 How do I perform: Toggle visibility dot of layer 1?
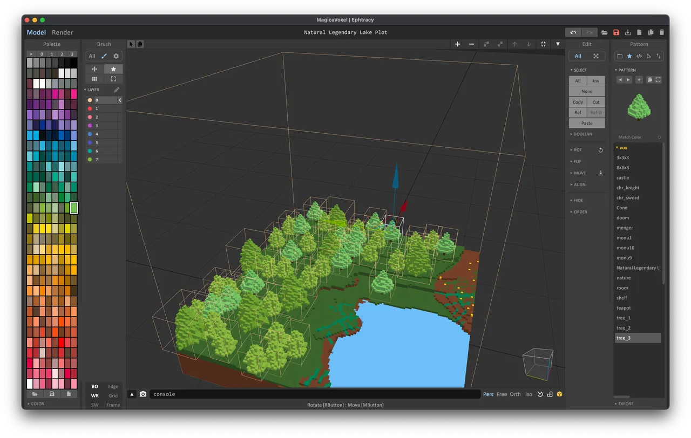click(x=90, y=109)
